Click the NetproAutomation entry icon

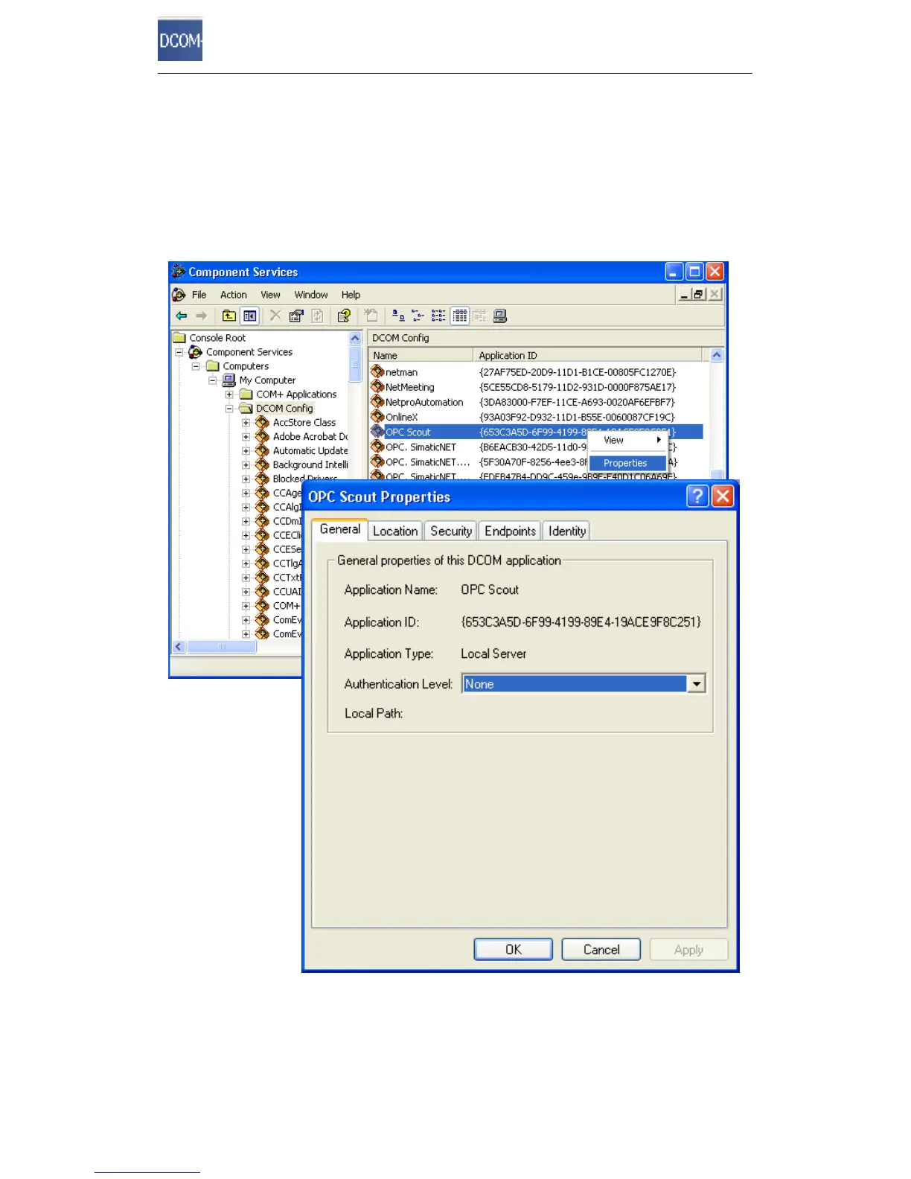click(377, 401)
